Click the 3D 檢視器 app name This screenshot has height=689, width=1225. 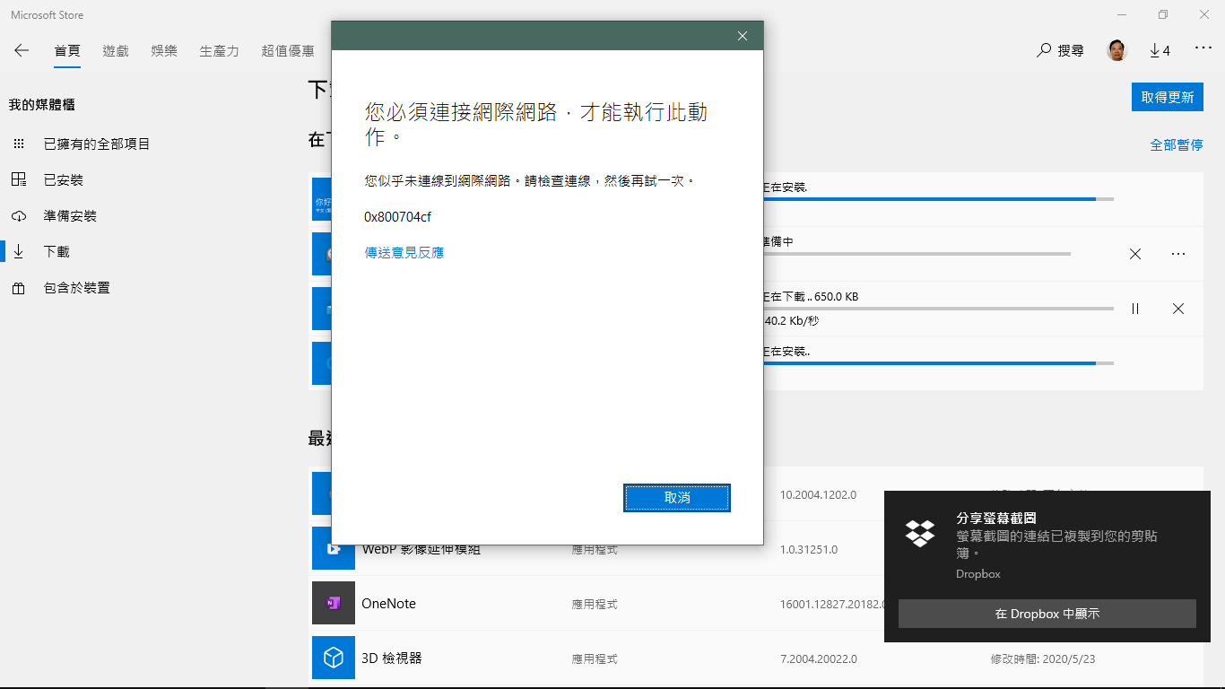click(x=391, y=658)
